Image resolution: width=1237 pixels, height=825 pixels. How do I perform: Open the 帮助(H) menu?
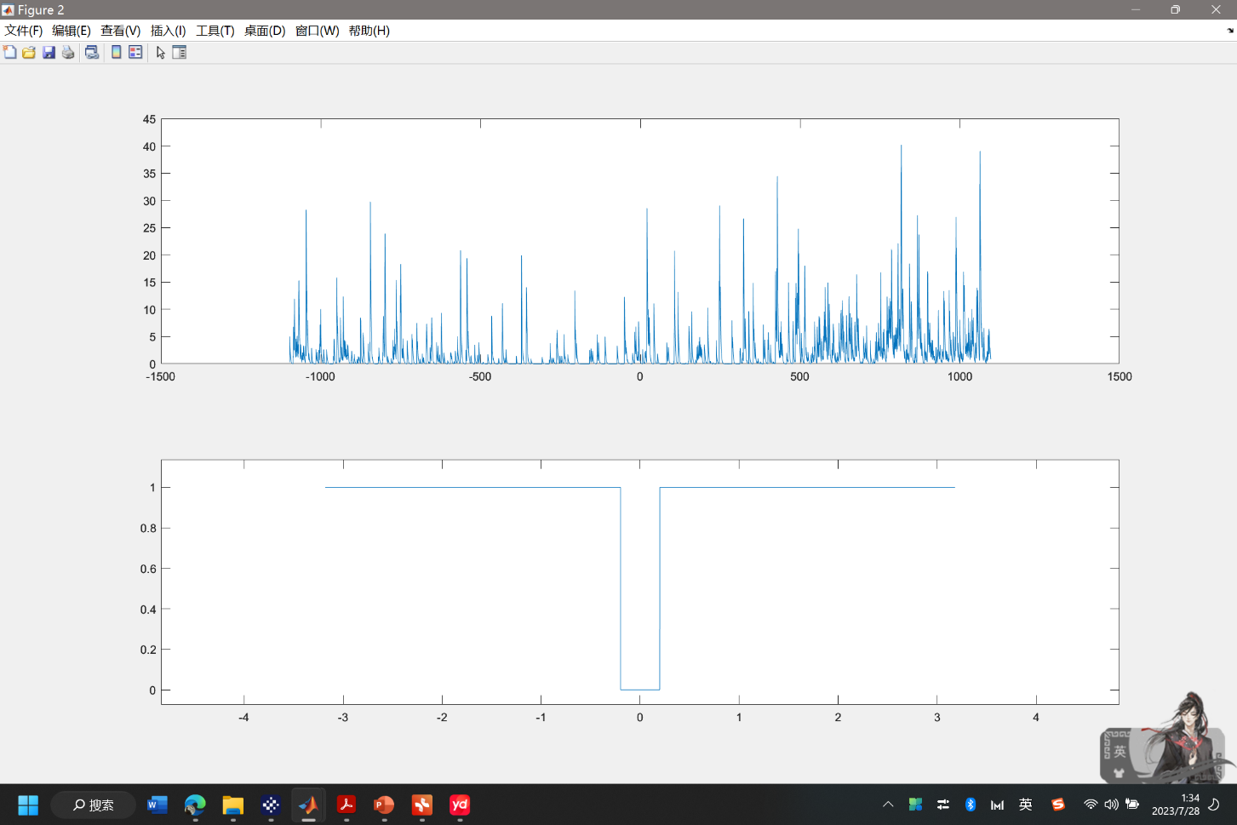click(369, 31)
